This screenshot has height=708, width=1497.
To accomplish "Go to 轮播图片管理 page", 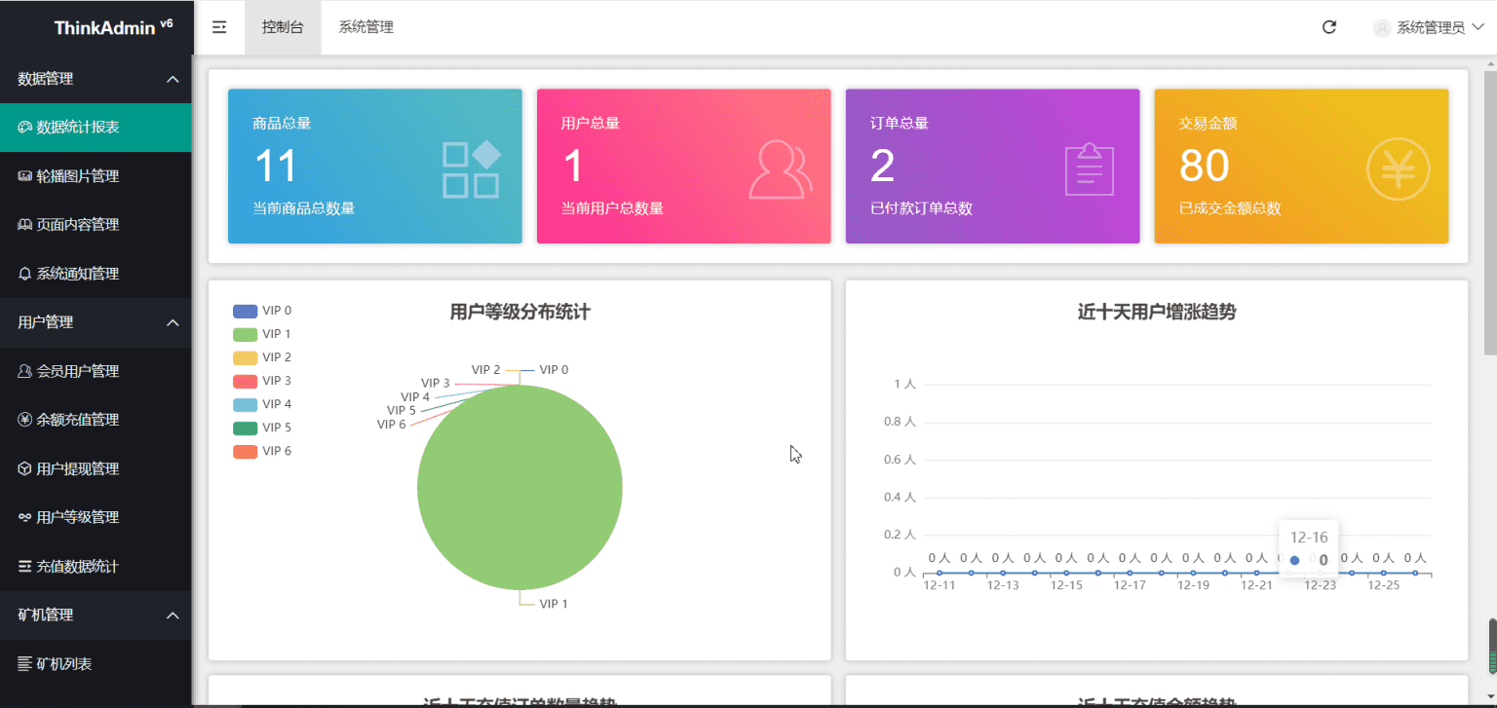I will click(77, 176).
